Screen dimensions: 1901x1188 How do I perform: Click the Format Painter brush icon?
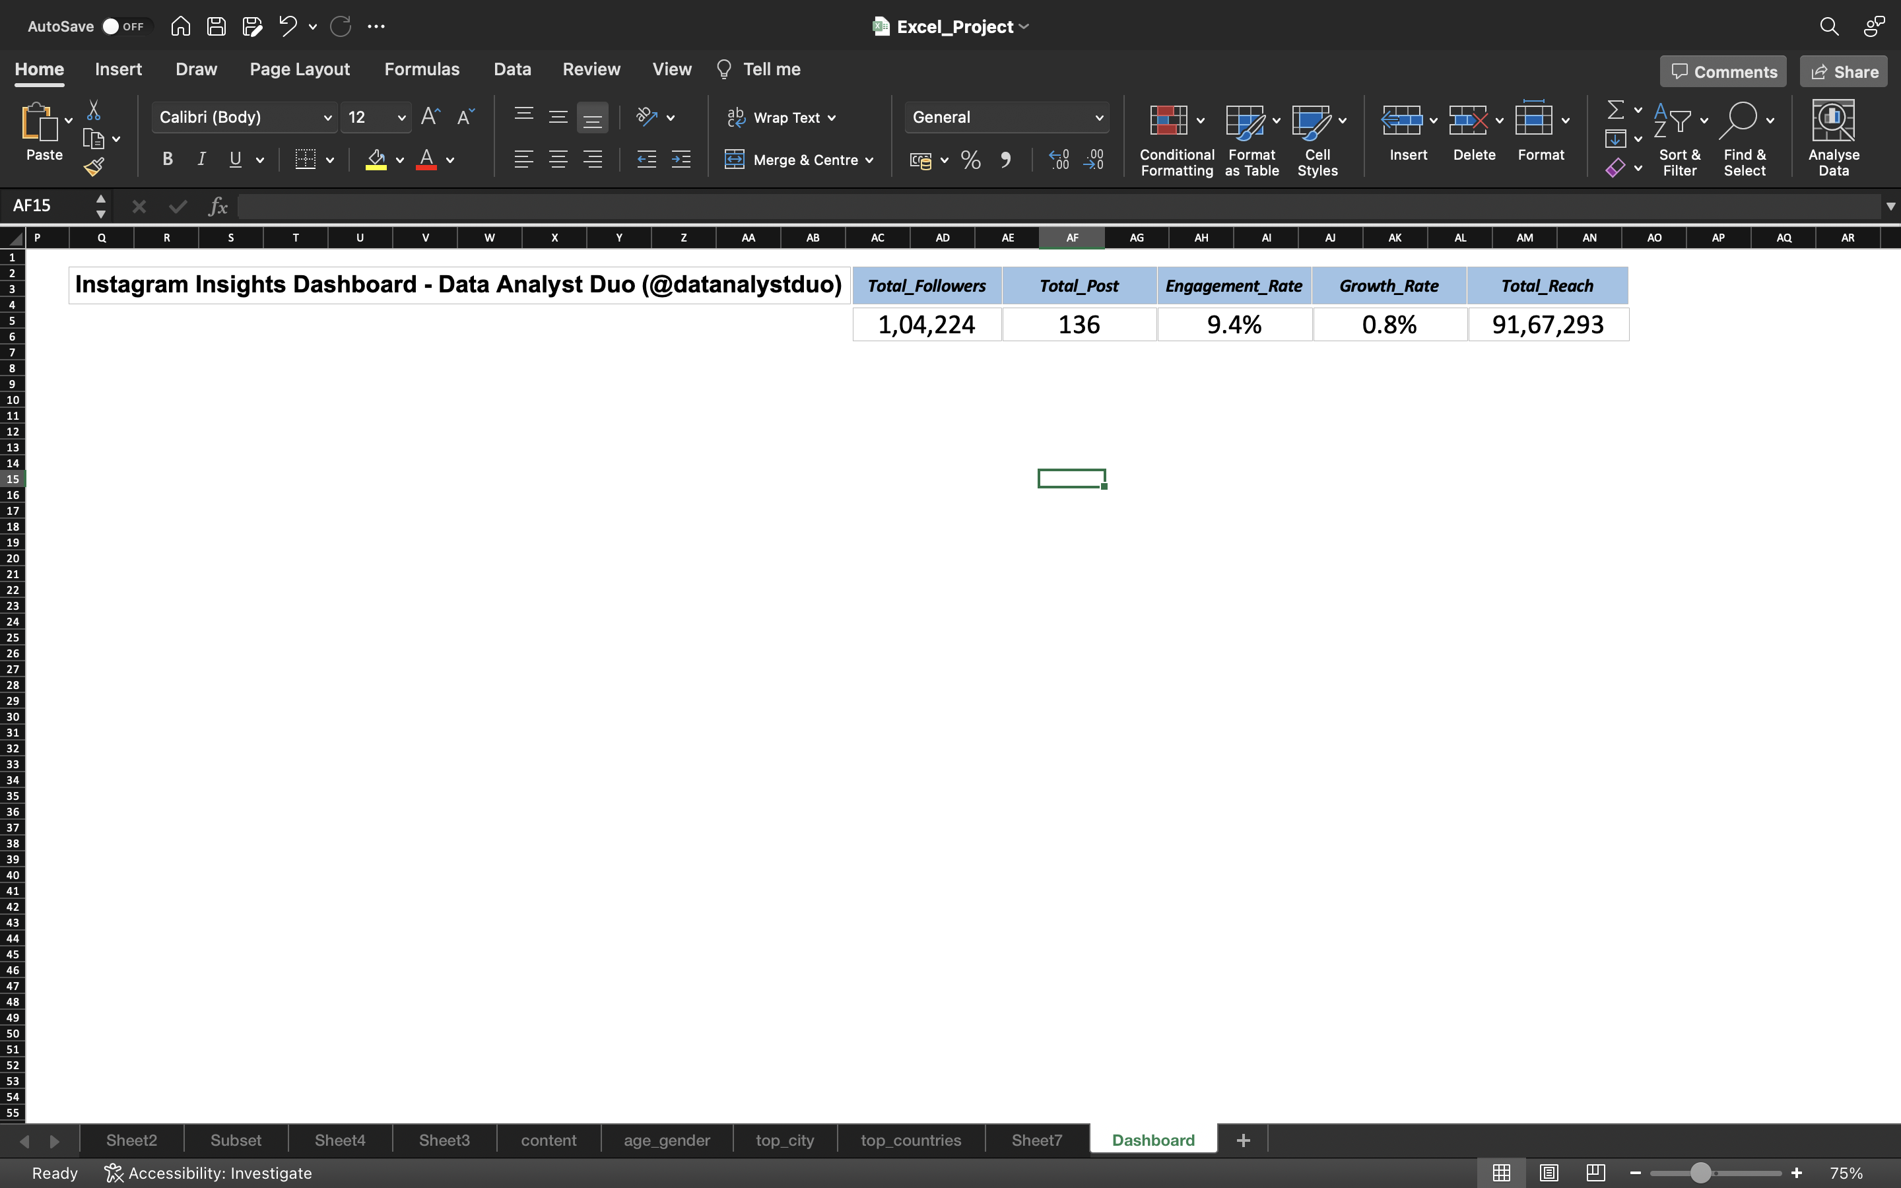(x=94, y=166)
